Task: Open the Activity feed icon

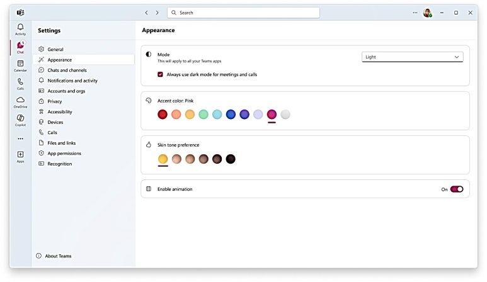Action: coord(20,29)
